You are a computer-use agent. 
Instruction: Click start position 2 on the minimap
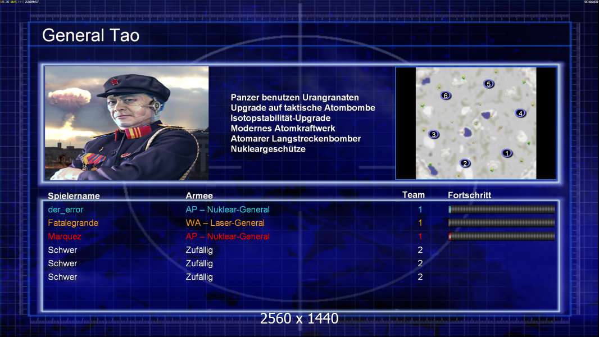tap(465, 163)
